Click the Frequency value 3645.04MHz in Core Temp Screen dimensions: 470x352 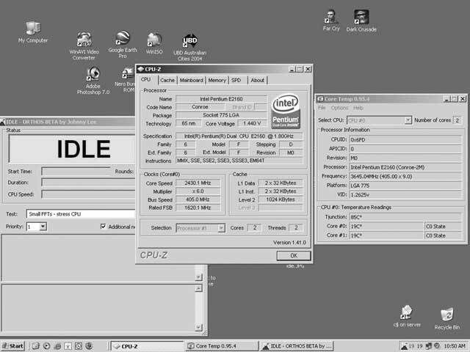pos(405,176)
